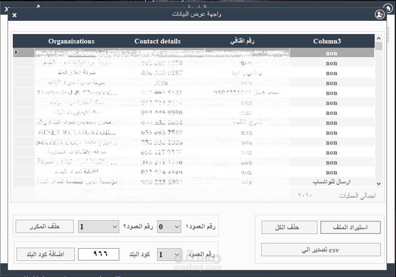Image resolution: width=396 pixels, height=277 pixels.
Task: Click ارسال للواتساب cell in Column3
Action: [x=332, y=182]
